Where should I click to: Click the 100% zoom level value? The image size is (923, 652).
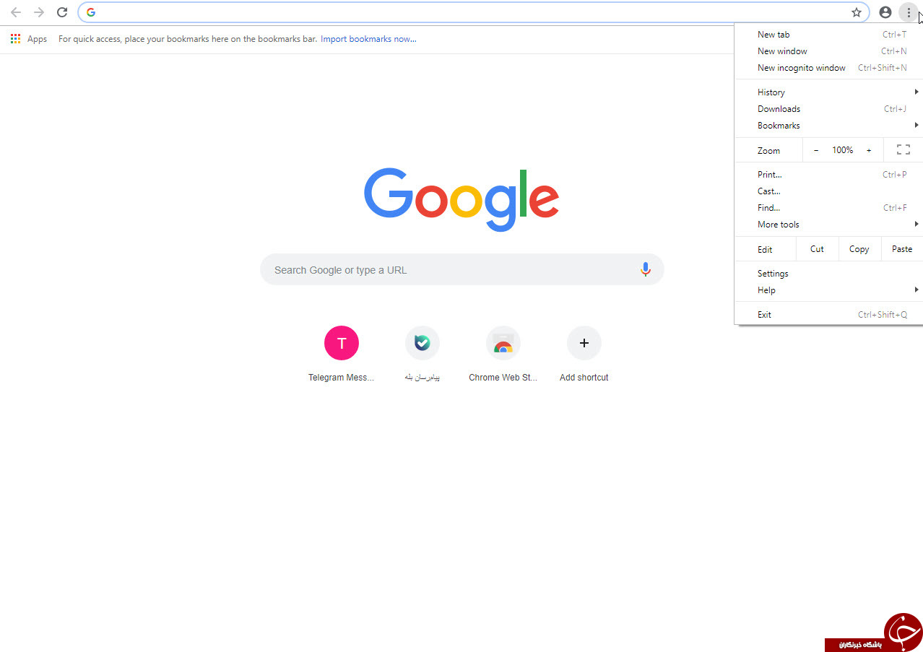point(842,150)
